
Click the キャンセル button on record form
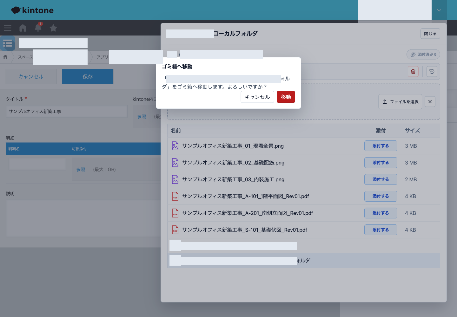click(31, 76)
